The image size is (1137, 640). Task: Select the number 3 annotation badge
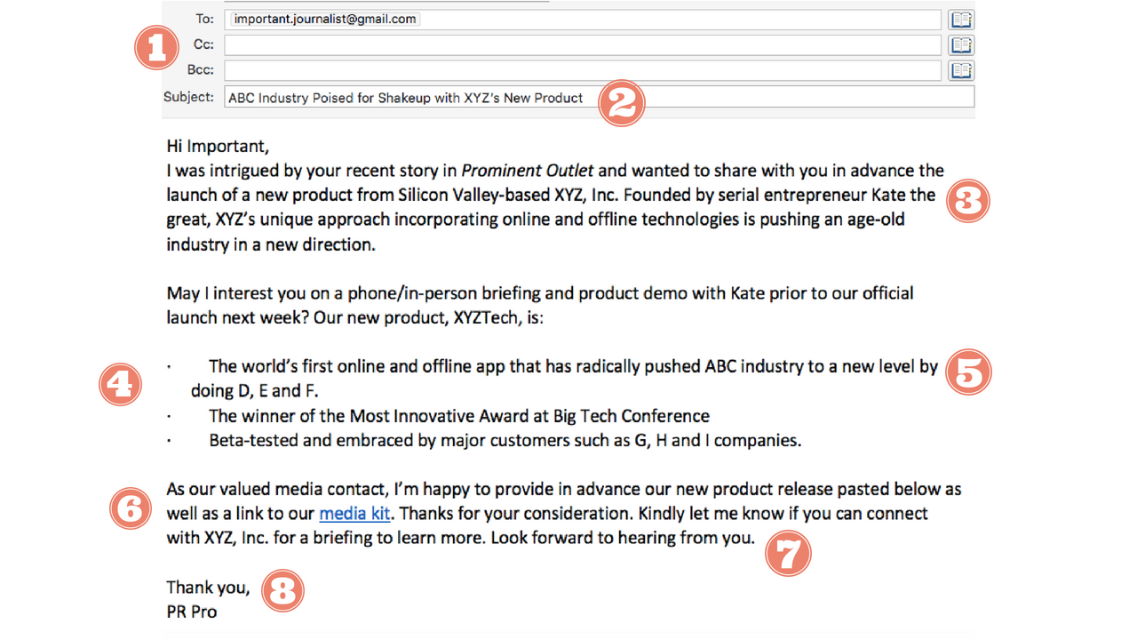pyautogui.click(x=967, y=201)
